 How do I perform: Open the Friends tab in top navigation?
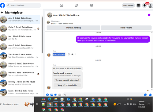click(76, 5)
